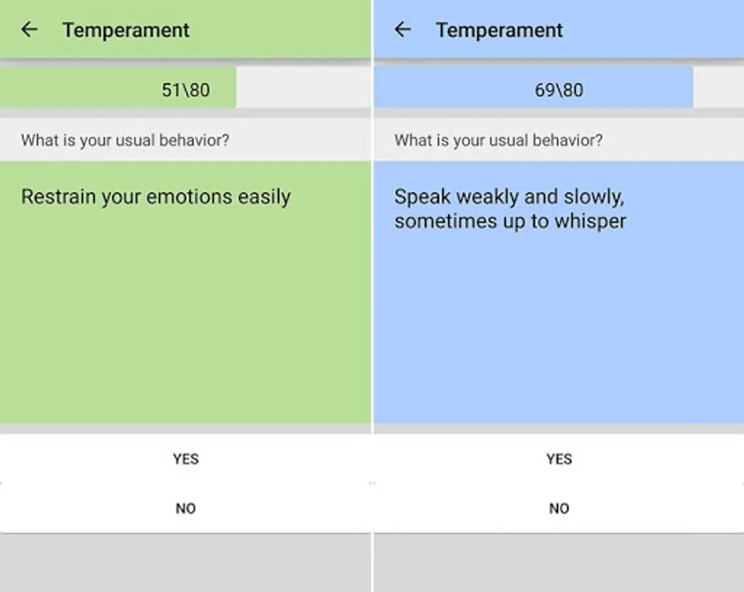
Task: Click the question prompt on the green screen
Action: point(126,140)
